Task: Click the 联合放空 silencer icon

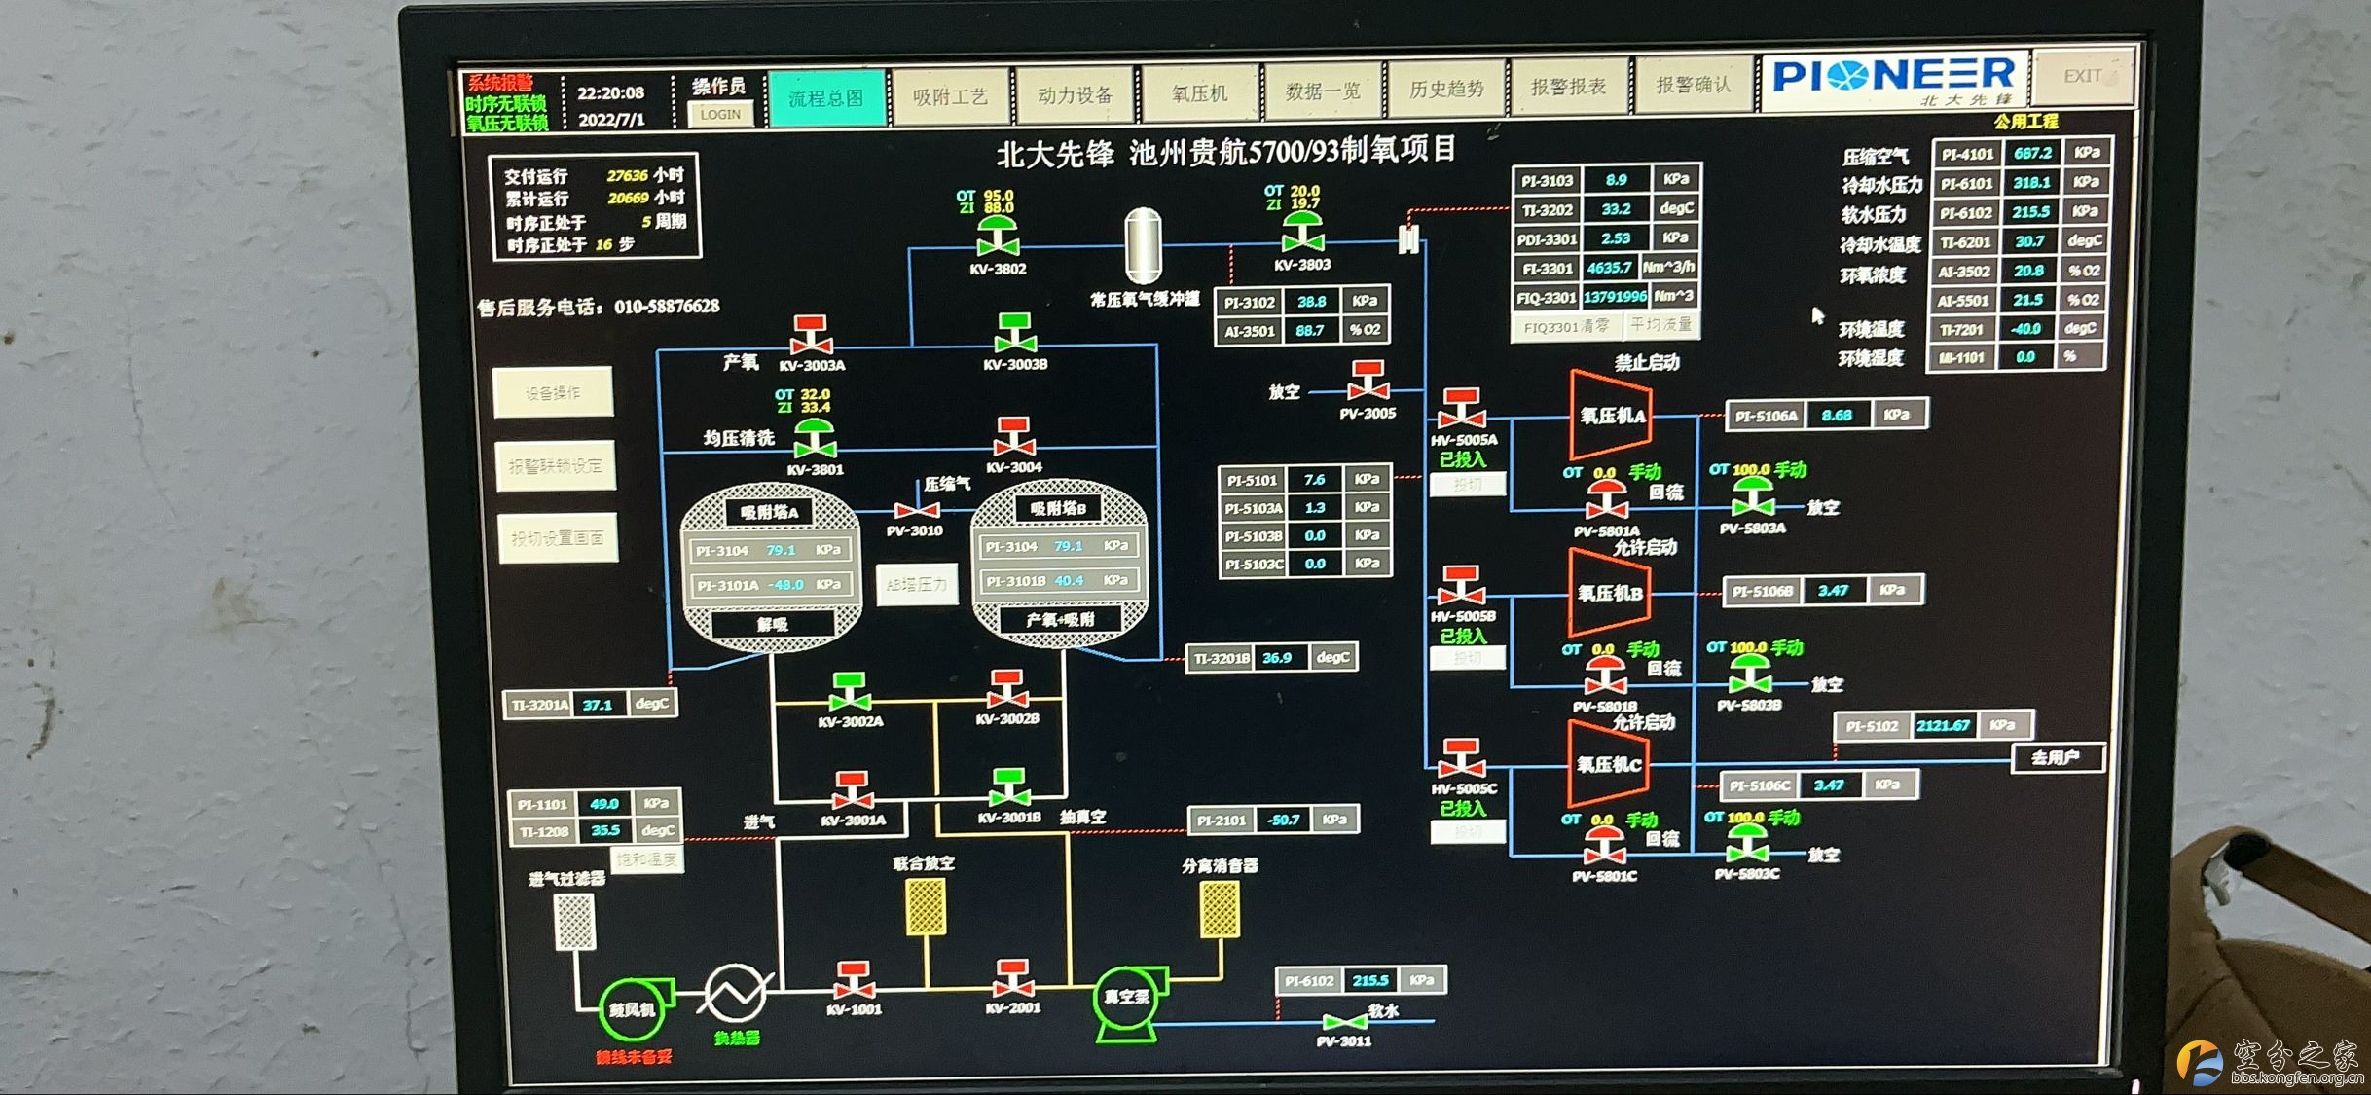Action: (x=926, y=907)
